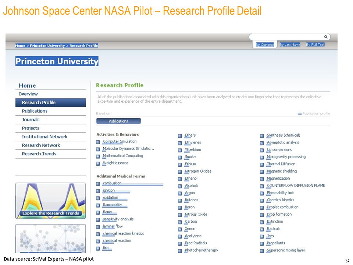Expand the Molecular Dynamics Simulation plus icon
353x265 pixels.
pos(98,149)
